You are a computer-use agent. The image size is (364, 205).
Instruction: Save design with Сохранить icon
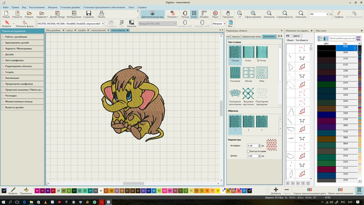click(88, 14)
